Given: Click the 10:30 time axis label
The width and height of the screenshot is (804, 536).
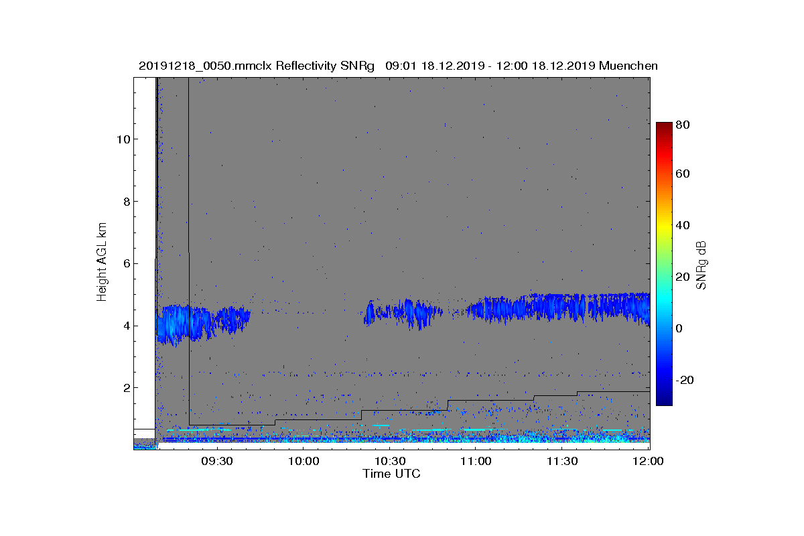Looking at the screenshot, I should pos(391,461).
